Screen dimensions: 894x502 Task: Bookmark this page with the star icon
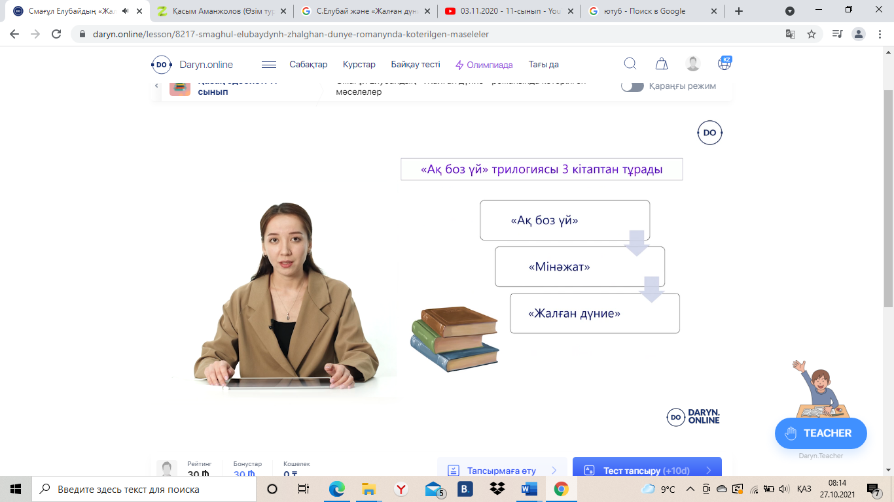pyautogui.click(x=812, y=34)
